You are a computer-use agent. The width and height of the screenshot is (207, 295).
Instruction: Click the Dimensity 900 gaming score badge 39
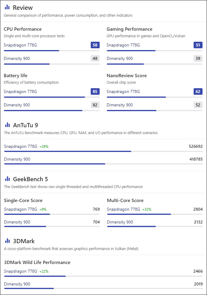[x=198, y=58]
